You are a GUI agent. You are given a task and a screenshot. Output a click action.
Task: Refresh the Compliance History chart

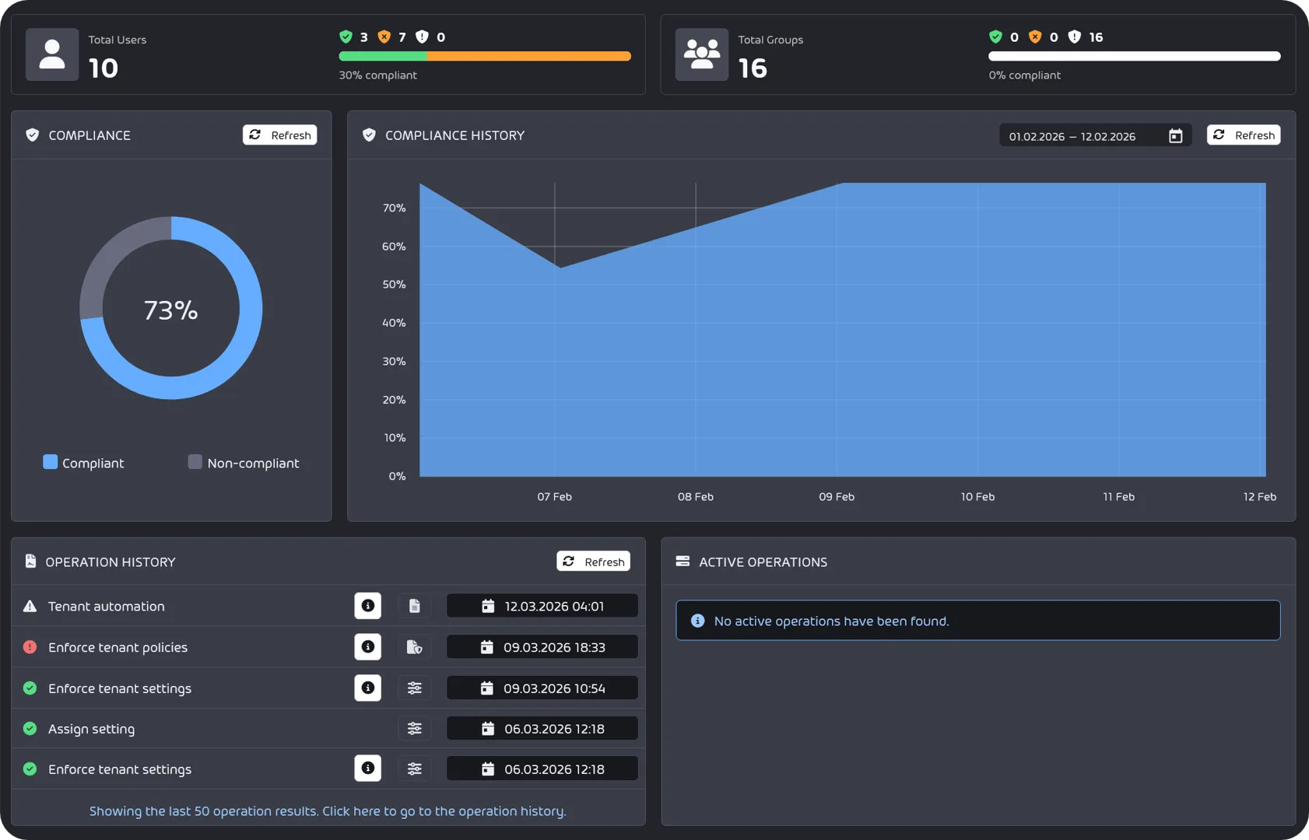[x=1243, y=135]
